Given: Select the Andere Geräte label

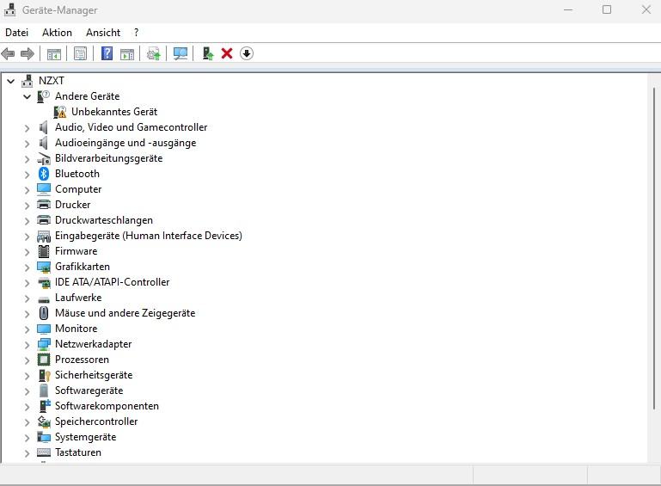Looking at the screenshot, I should point(88,96).
